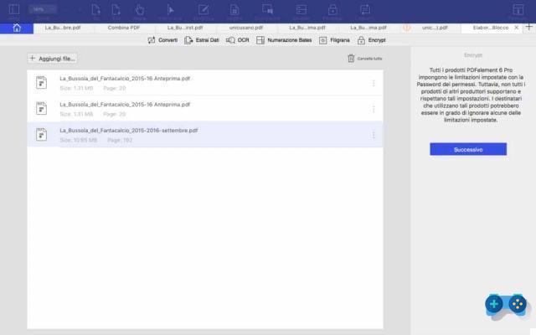Select La_Bussola_del_Fantacalcio_2015-2016-settembre.pdf file name

coord(128,131)
